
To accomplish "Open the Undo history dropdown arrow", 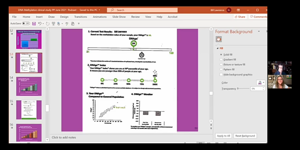I will click(x=43, y=24).
